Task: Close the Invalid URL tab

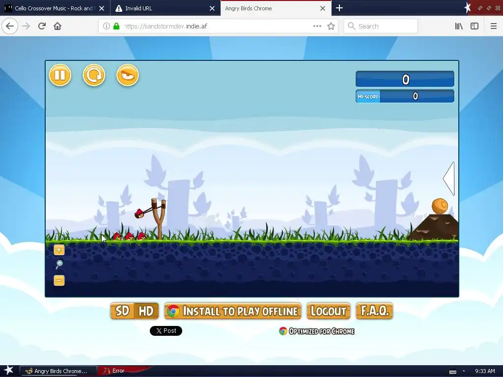Action: [212, 8]
